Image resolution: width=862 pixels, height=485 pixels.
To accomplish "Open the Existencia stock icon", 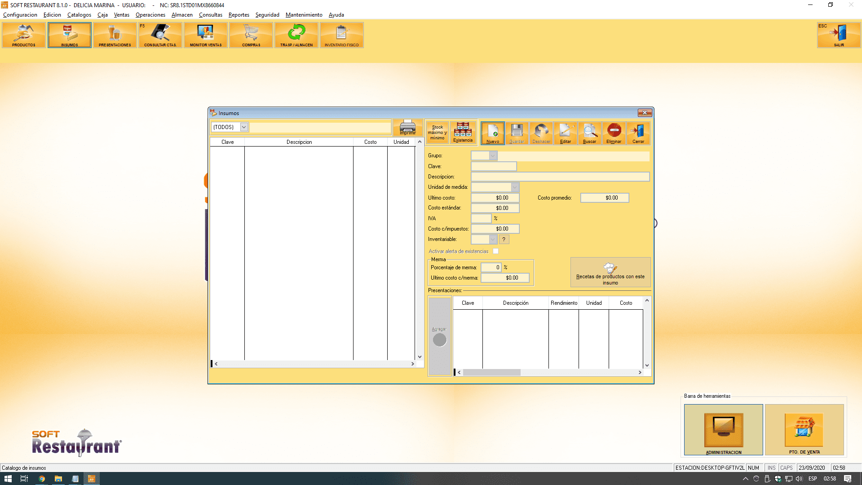I will (x=463, y=133).
